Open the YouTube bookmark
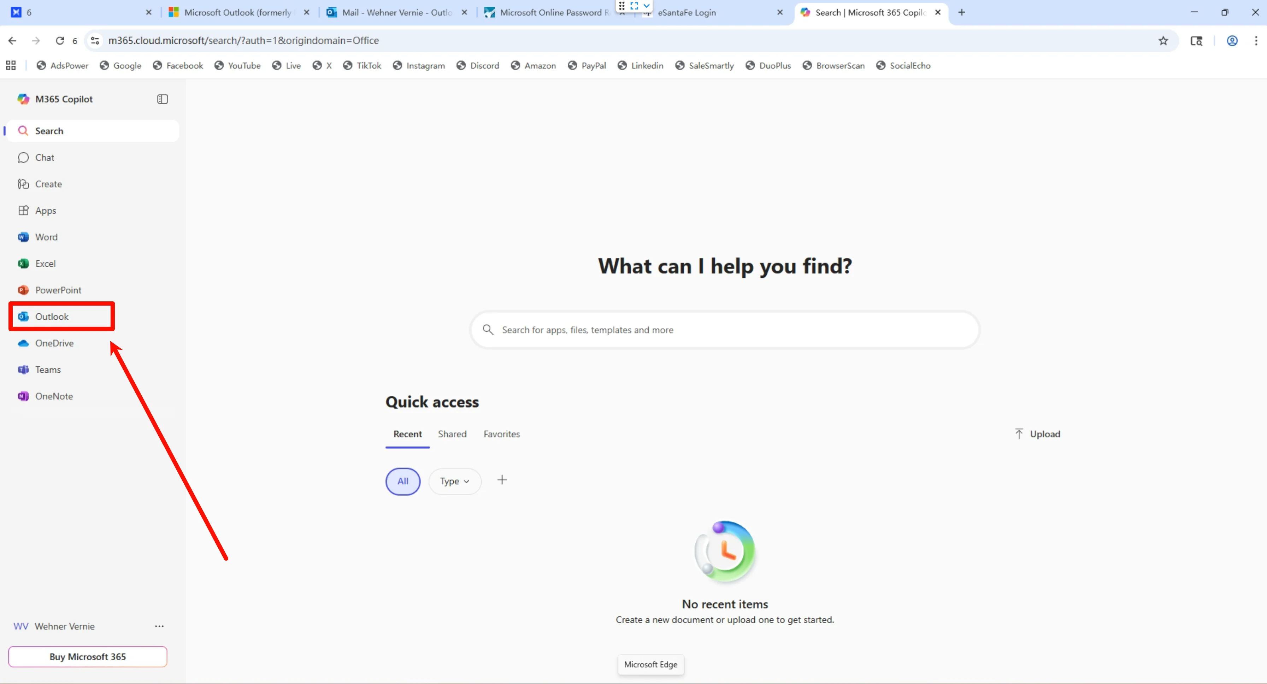This screenshot has height=684, width=1267. pos(237,65)
